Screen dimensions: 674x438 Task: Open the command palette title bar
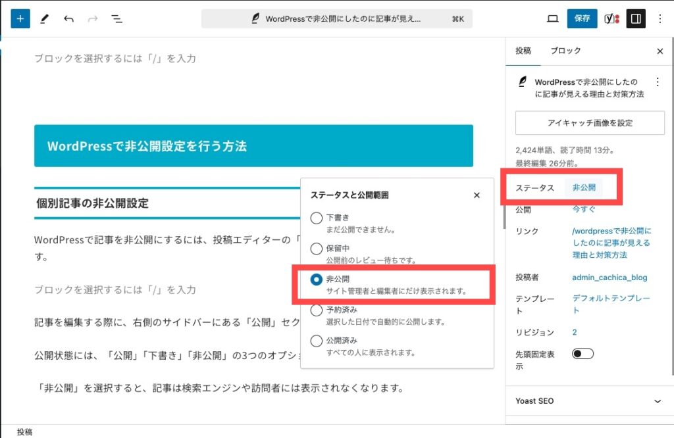[x=336, y=19]
